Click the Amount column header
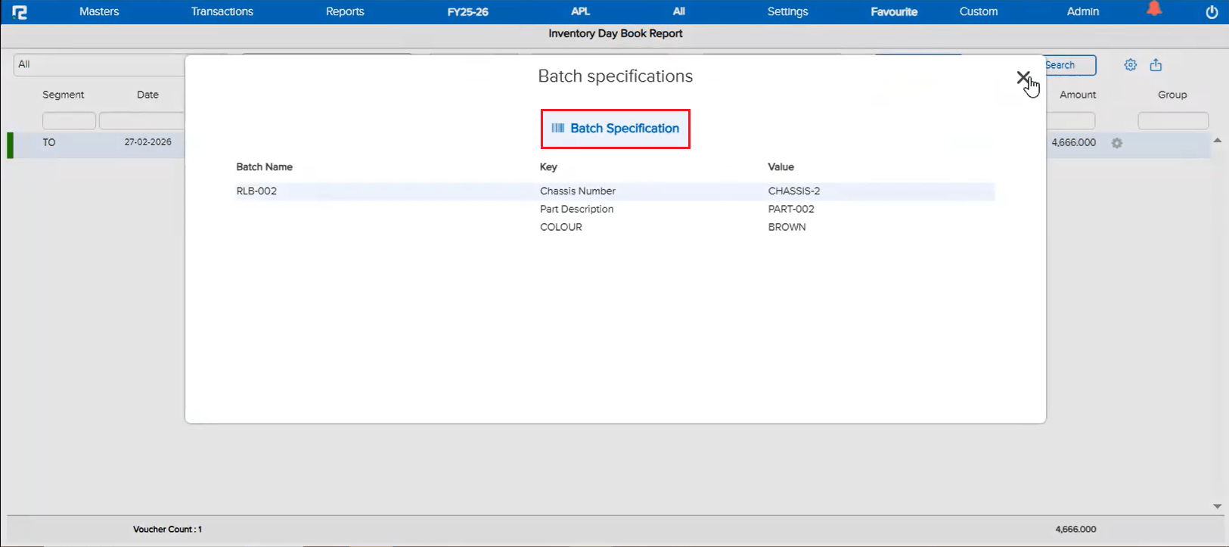 click(x=1078, y=95)
